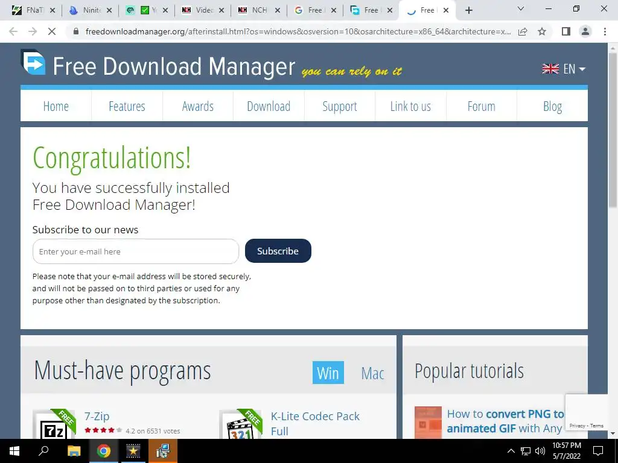
Task: Click the reCAPTCHA Terms link
Action: pyautogui.click(x=597, y=426)
